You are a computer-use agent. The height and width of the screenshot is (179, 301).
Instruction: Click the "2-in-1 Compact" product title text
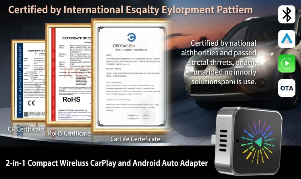pyautogui.click(x=107, y=163)
